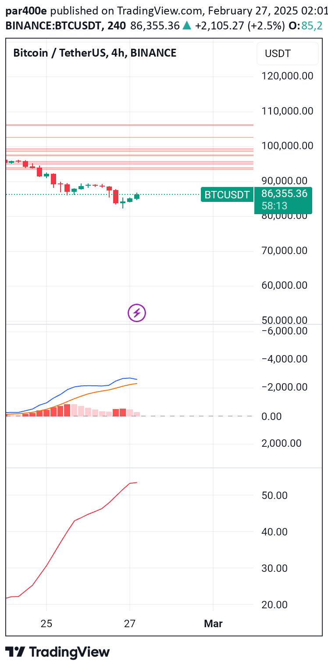Click the 27 date label on time axis
The height and width of the screenshot is (668, 328).
coord(129,623)
